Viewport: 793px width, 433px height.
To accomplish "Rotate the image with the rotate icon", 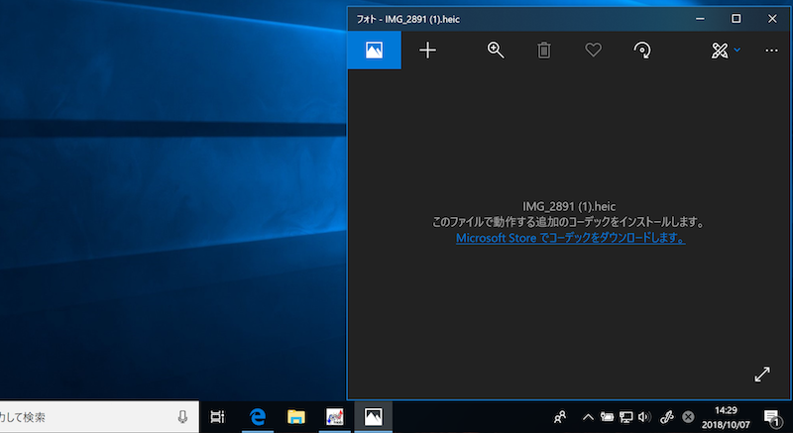I will [642, 51].
